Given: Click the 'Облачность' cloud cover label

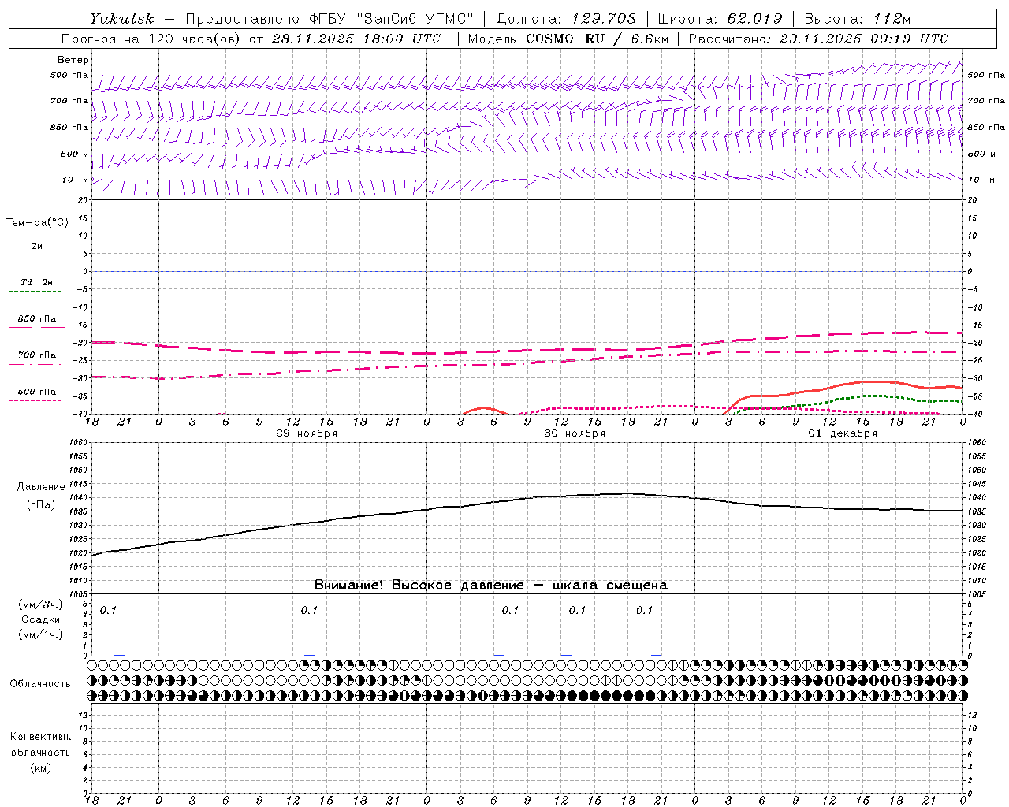Looking at the screenshot, I should tap(40, 684).
